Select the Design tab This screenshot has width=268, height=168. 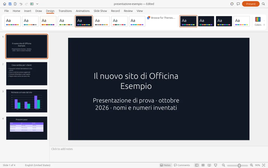click(50, 11)
